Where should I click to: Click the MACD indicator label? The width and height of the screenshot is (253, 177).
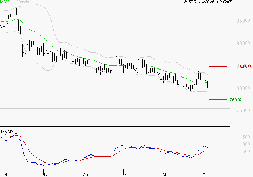coord(7,132)
